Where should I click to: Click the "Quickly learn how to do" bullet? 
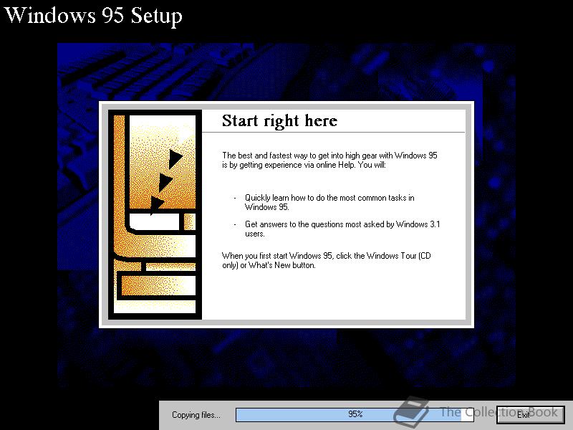coord(329,202)
